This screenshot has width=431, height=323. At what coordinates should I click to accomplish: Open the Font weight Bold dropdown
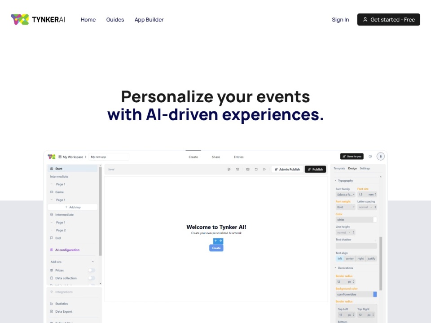pos(346,207)
